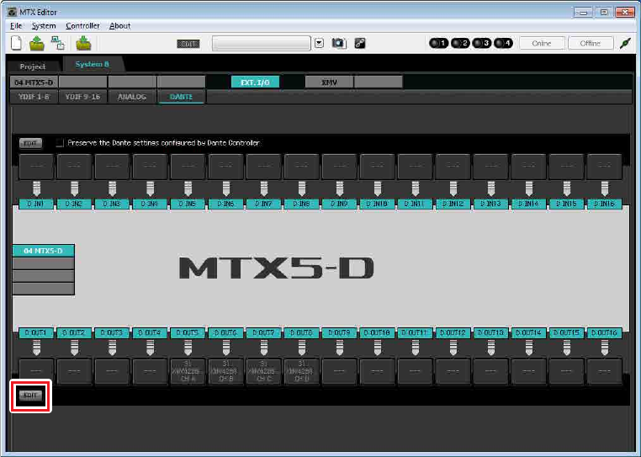
Task: Open the About menu
Action: 119,26
